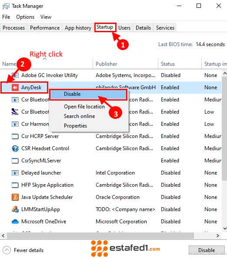The image size is (227, 259).
Task: Click the Task Manager title bar icon
Action: (x=6, y=6)
